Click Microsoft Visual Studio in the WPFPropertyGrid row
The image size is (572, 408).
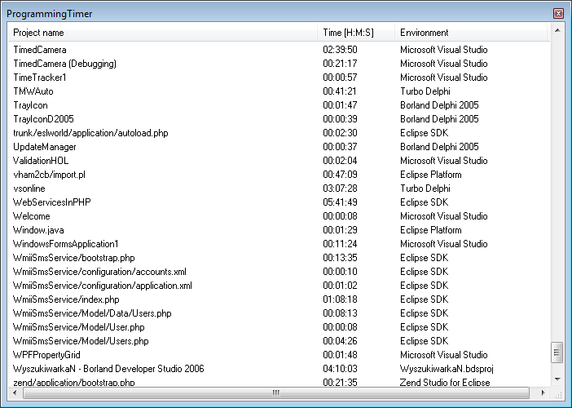[443, 355]
